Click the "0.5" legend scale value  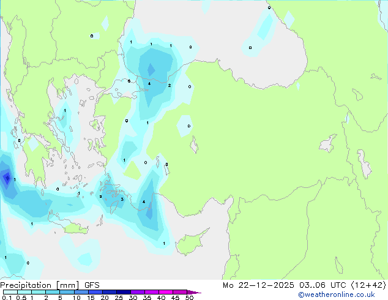(21, 298)
